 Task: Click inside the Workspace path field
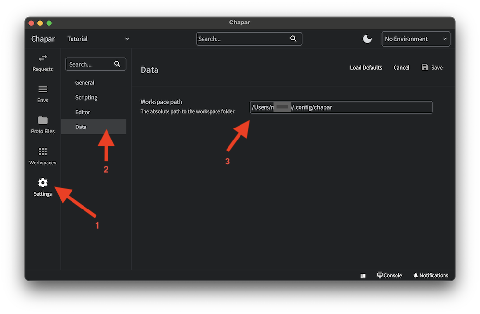pyautogui.click(x=340, y=107)
